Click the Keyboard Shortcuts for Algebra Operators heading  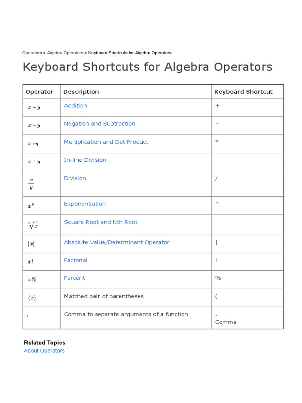tap(147, 67)
